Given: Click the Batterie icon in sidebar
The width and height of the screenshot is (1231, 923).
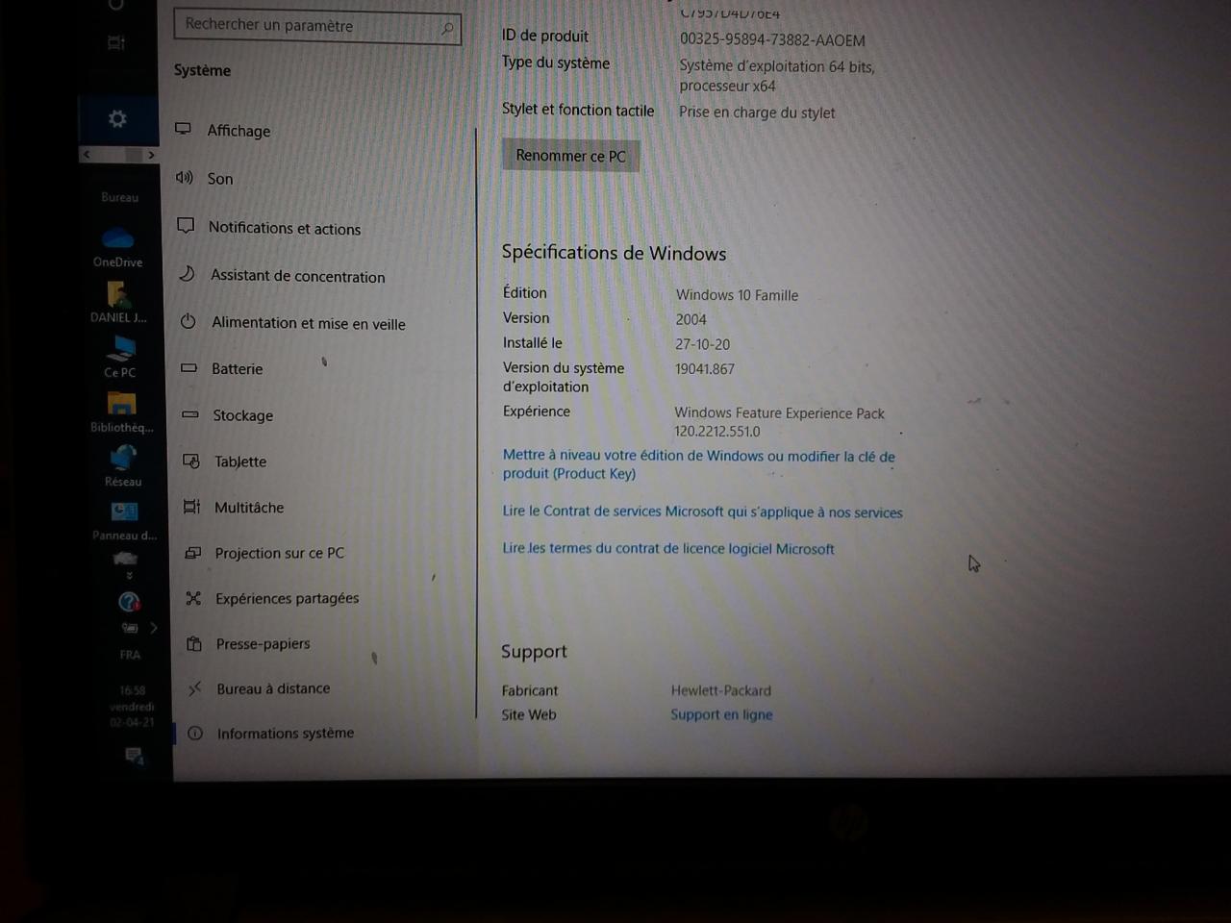Looking at the screenshot, I should [189, 367].
